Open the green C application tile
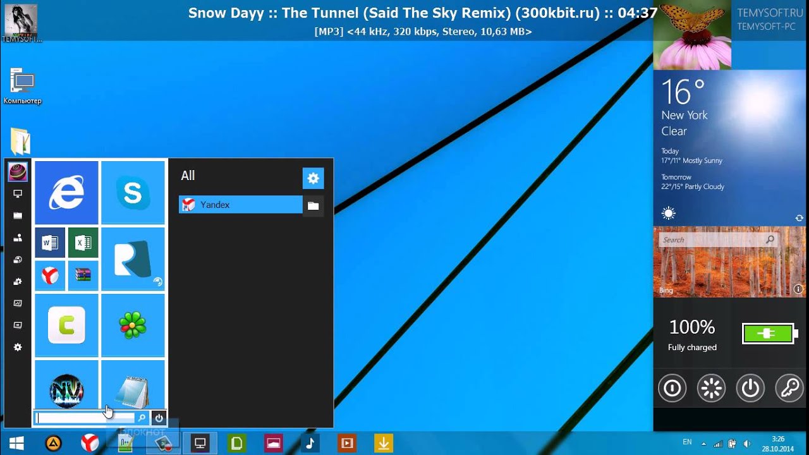809x455 pixels. (66, 325)
